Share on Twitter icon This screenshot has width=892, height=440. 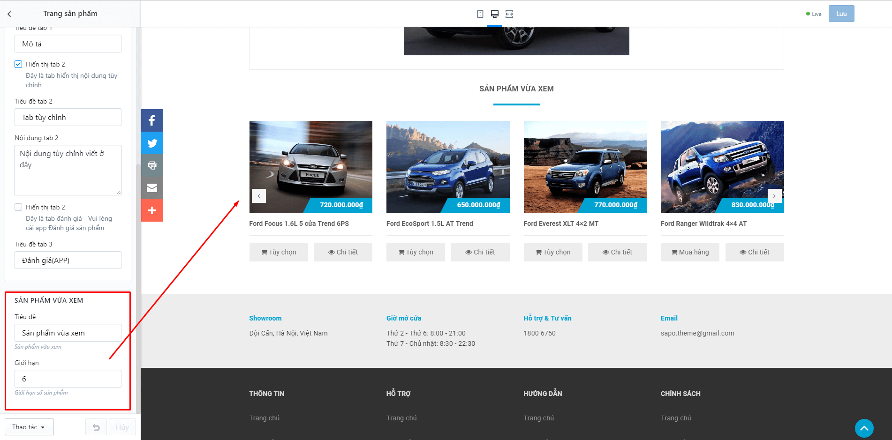click(x=152, y=143)
